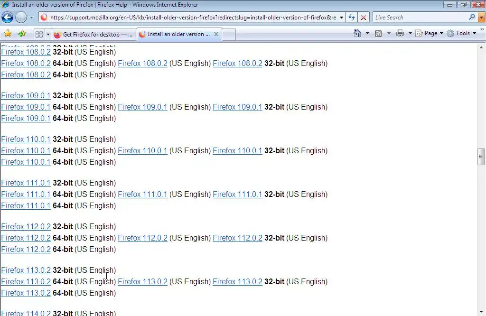Open Firefox 112.0.2 link without bit label
Screen dimensions: 486x316
142,238
